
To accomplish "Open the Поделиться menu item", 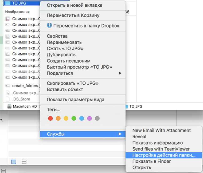I will pyautogui.click(x=83, y=73).
